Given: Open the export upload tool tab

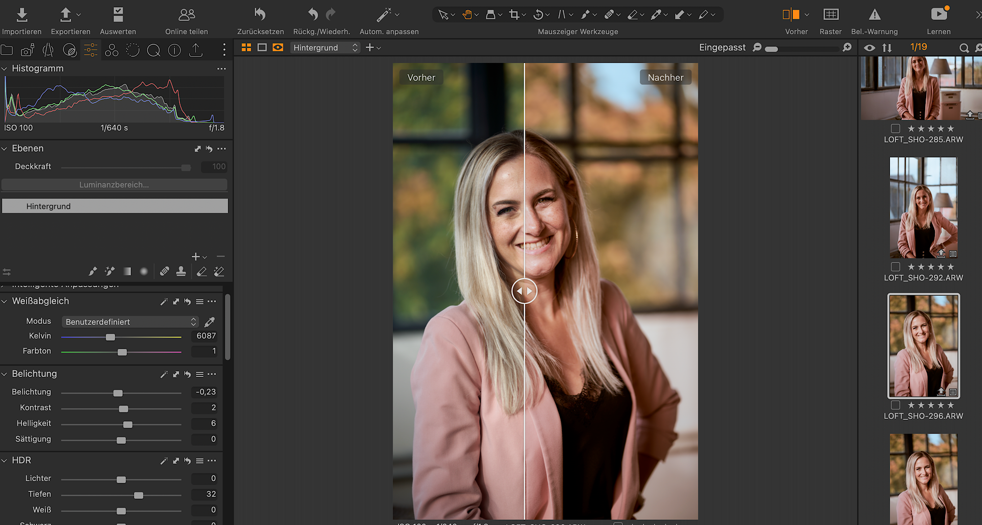Looking at the screenshot, I should pos(195,50).
